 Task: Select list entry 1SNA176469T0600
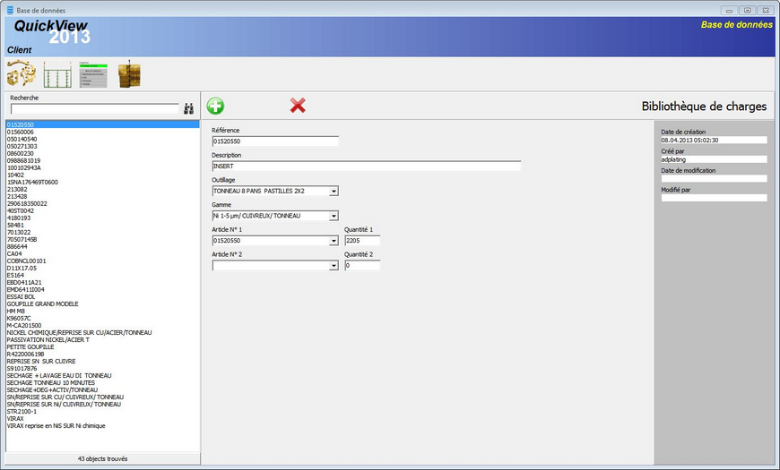click(x=102, y=183)
